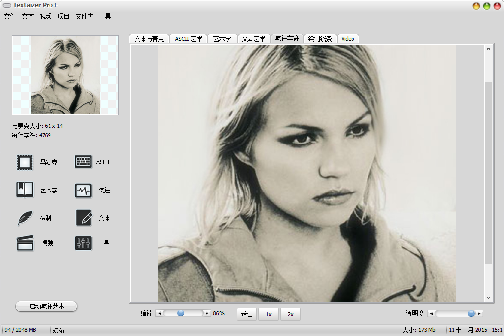Click the source image thumbnail preview
504x336 pixels.
pyautogui.click(x=65, y=75)
